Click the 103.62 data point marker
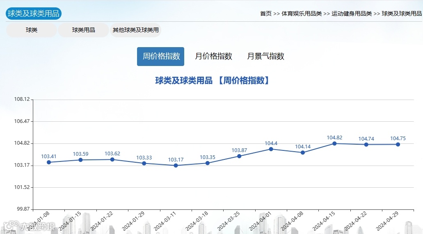This screenshot has width=423, height=234. click(x=112, y=159)
